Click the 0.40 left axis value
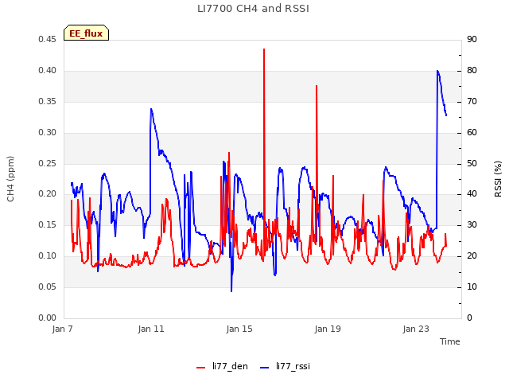This screenshot has width=509, height=382. (x=47, y=71)
